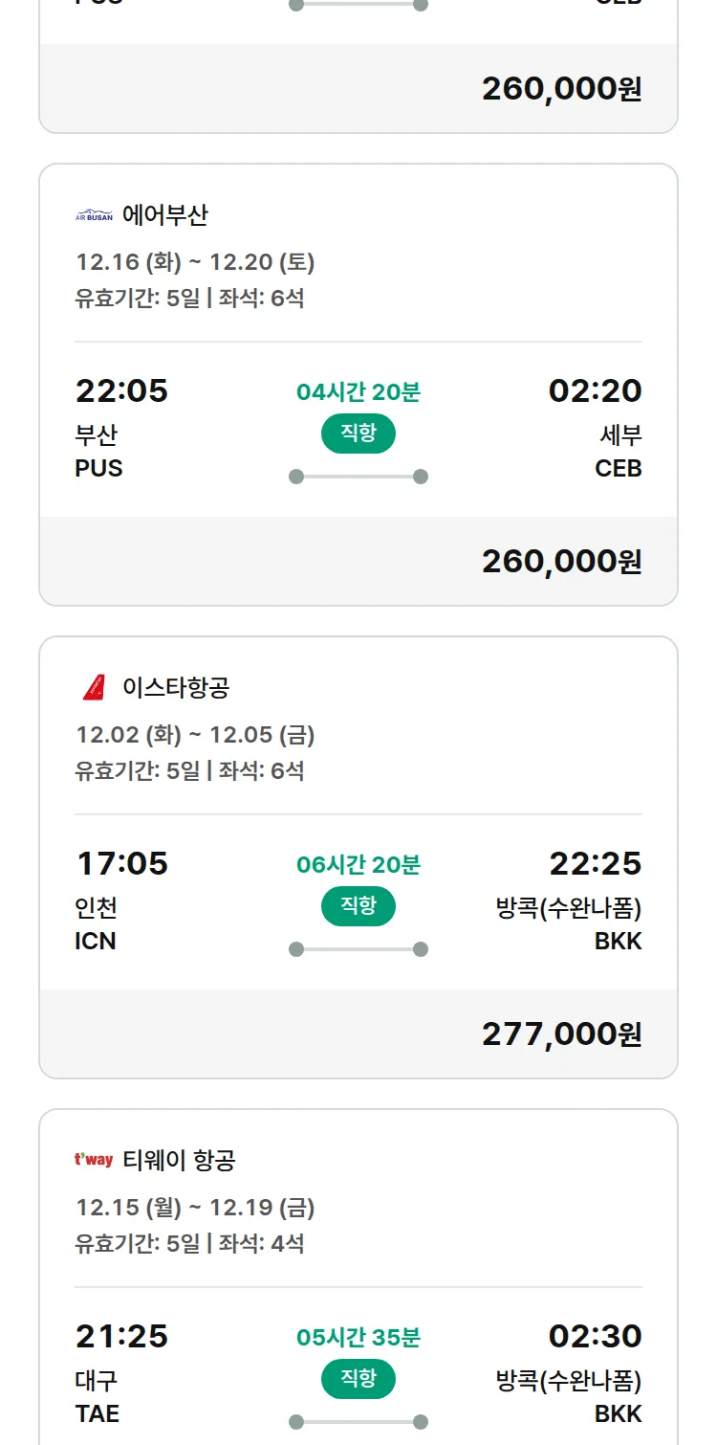This screenshot has width=717, height=1445.
Task: Click the 21:25 departure time from 대구
Action: tap(121, 1336)
